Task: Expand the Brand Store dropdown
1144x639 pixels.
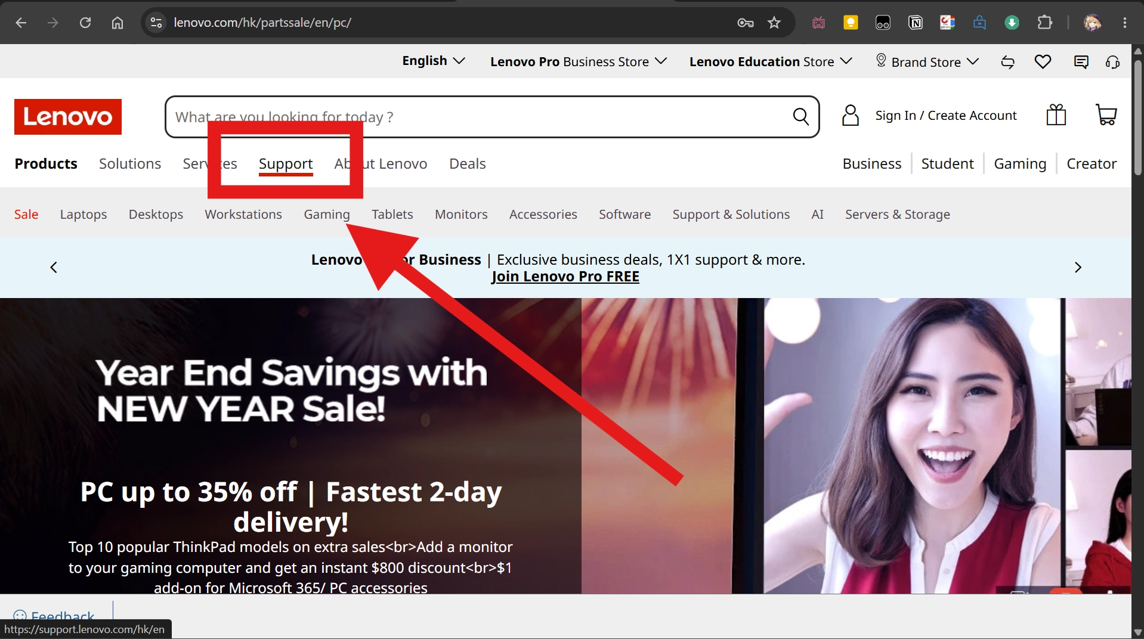Action: 927,62
